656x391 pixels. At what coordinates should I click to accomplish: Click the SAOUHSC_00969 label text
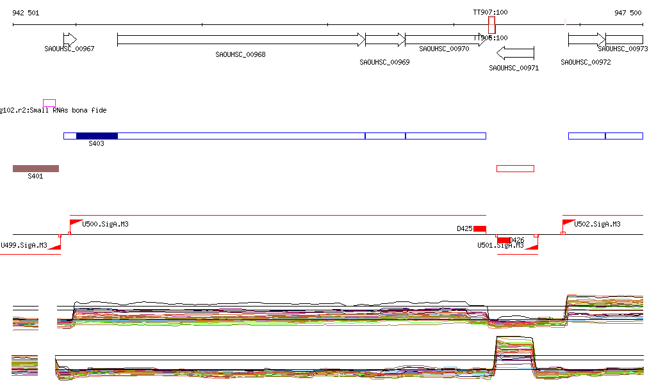tap(384, 62)
